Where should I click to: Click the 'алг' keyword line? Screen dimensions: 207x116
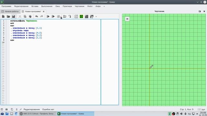click(12, 23)
